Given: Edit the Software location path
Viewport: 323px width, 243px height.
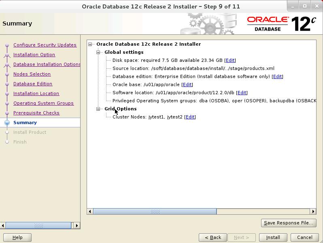Looking at the screenshot, I should [242, 93].
